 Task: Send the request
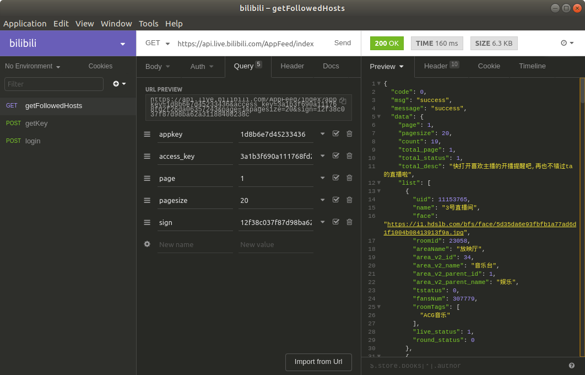[342, 43]
